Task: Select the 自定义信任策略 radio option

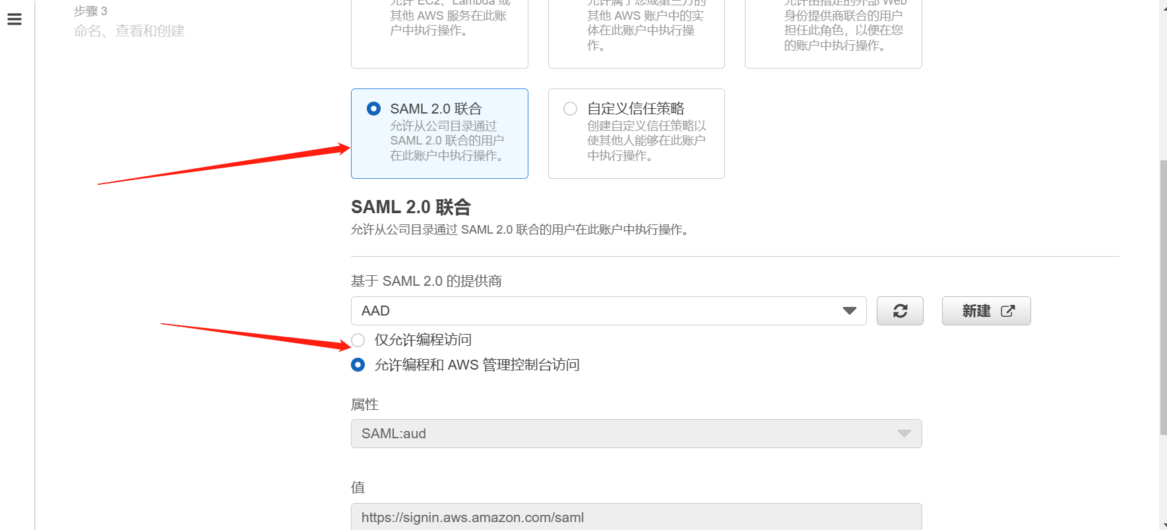Action: (x=571, y=108)
